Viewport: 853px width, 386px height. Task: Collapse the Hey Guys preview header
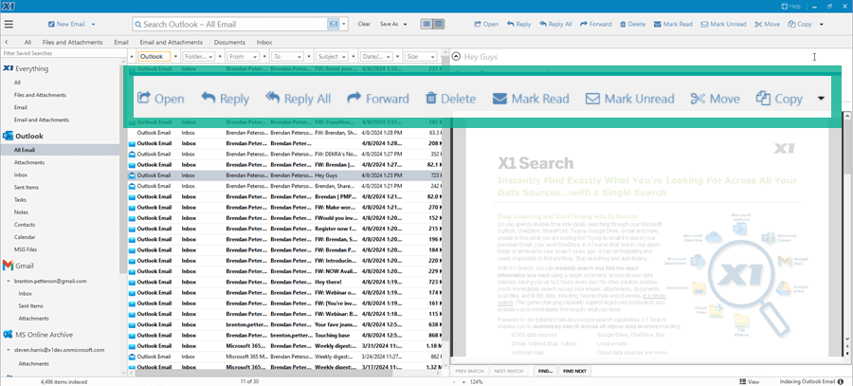click(456, 57)
